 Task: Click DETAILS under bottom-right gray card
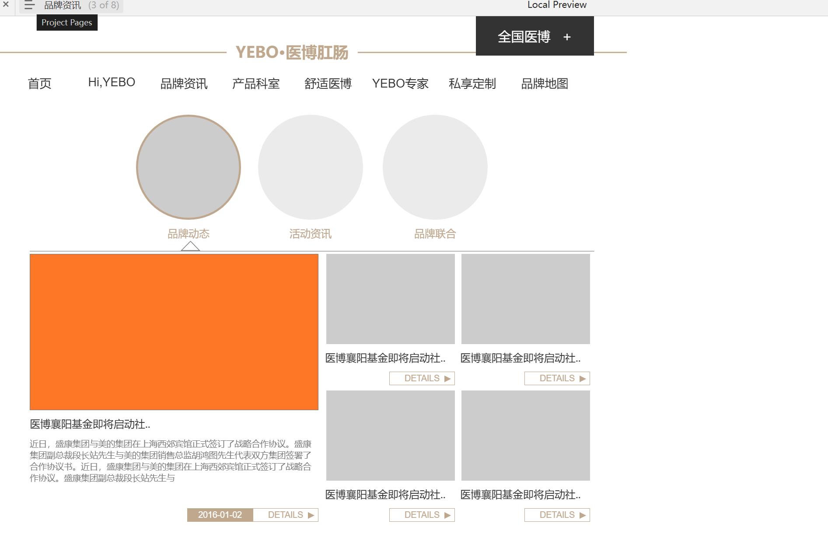pyautogui.click(x=557, y=515)
